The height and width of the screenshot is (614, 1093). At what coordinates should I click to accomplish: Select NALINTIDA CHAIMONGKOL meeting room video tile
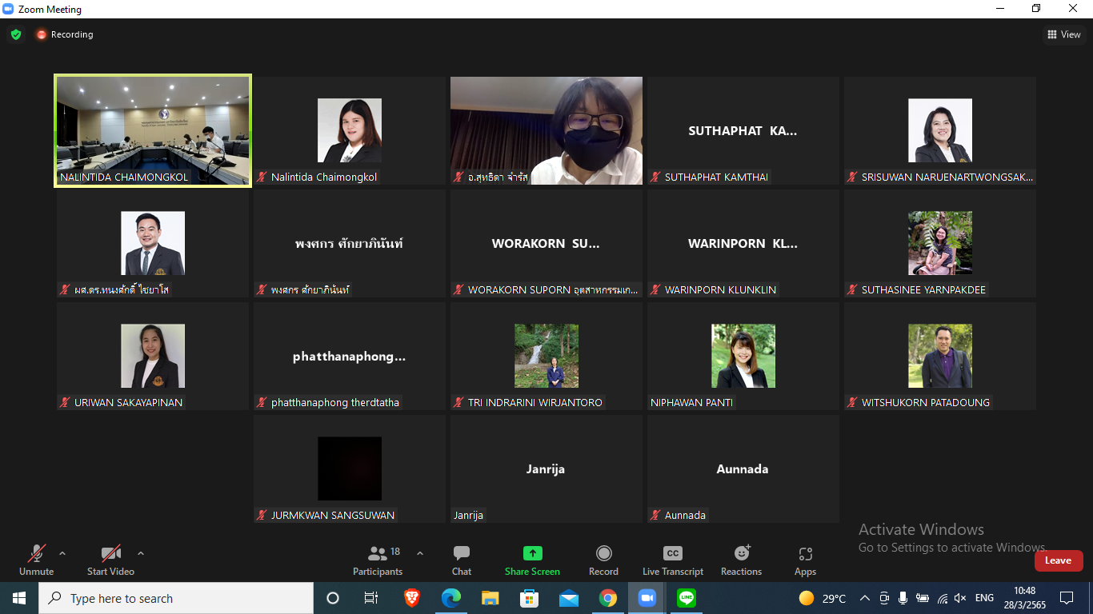153,130
